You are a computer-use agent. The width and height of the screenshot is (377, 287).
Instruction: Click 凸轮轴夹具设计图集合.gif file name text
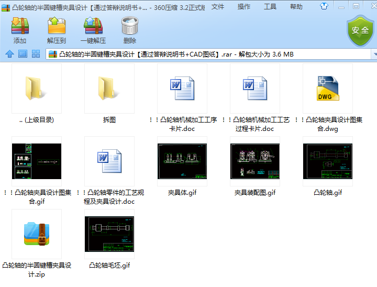pyautogui.click(x=37, y=197)
